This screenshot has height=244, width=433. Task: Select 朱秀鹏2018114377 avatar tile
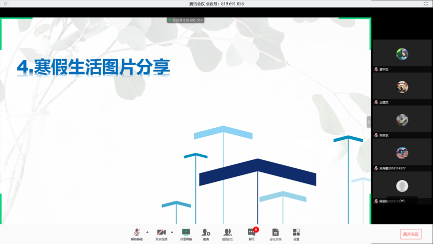[x=402, y=153]
